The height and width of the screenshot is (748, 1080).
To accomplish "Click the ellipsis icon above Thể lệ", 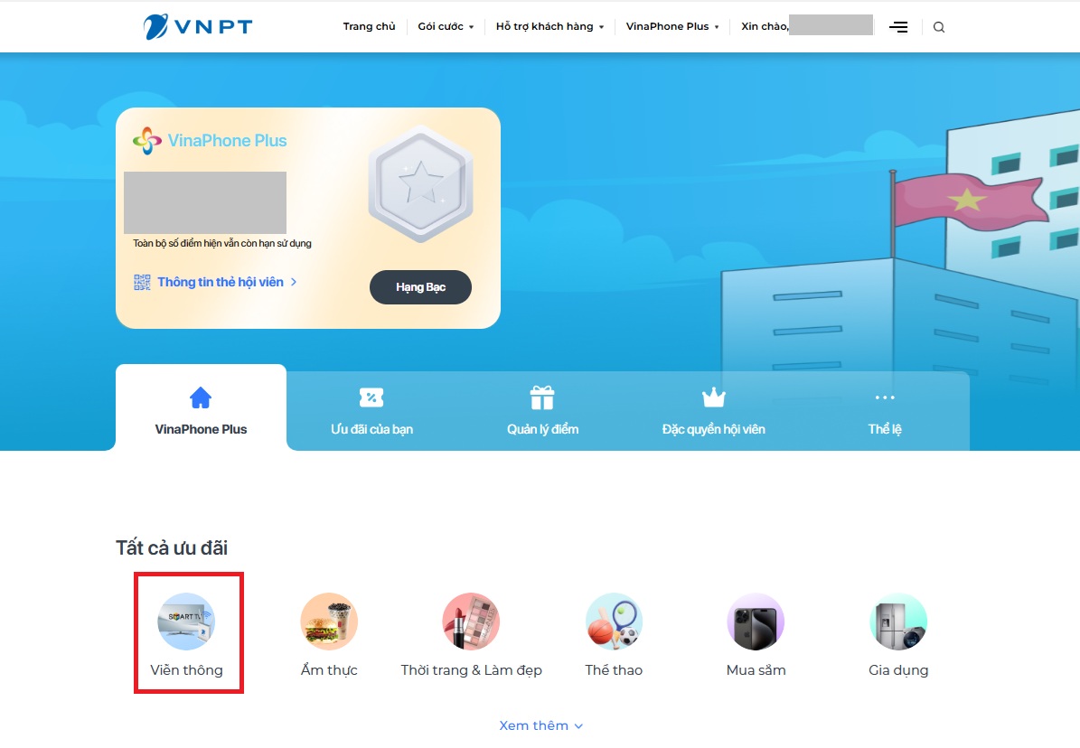I will click(885, 396).
